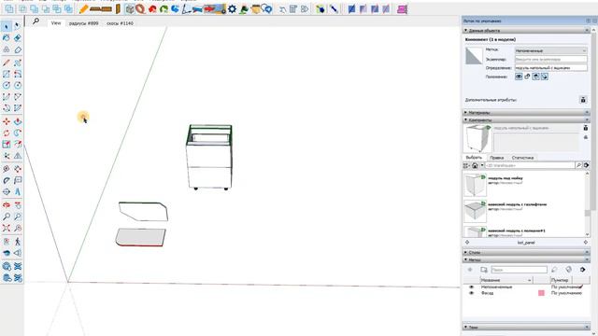Toggle the cast shadows icon in entity info
This screenshot has height=336, width=598.
pyautogui.click(x=545, y=77)
